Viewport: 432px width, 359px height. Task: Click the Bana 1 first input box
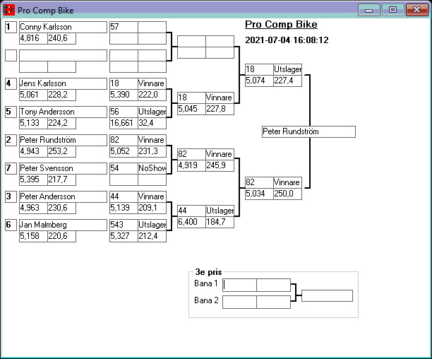point(240,285)
